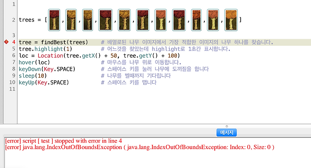Click the '# 스페이스 키를 땝니다' comment
This screenshot has width=311, height=168.
click(129, 82)
